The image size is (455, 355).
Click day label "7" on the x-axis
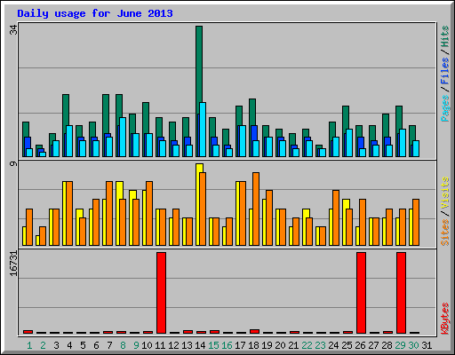(x=109, y=345)
